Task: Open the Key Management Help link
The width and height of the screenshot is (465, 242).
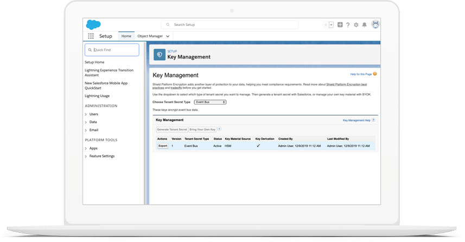Action: 356,120
